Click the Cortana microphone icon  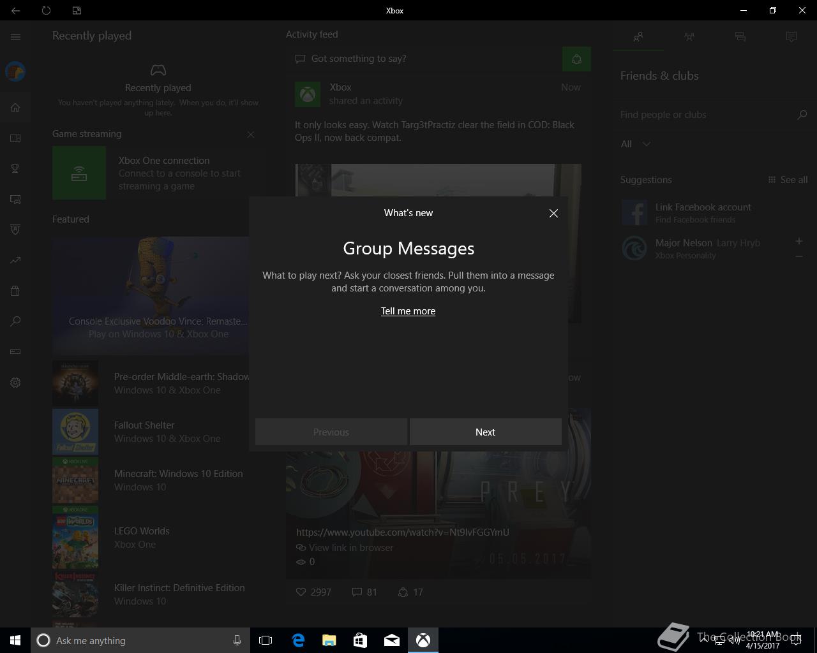[x=237, y=640]
